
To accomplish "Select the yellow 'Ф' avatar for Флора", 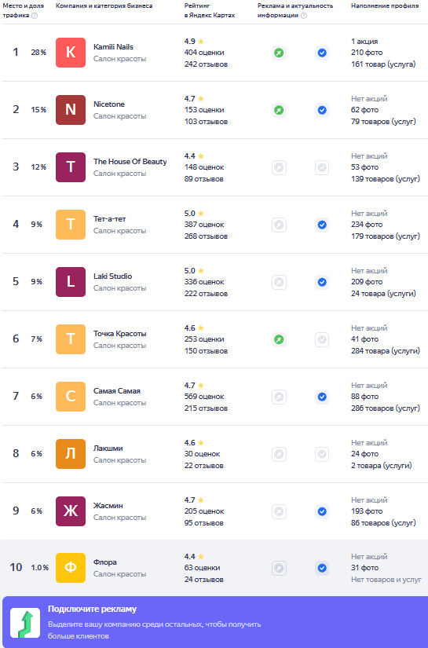I will tap(71, 568).
